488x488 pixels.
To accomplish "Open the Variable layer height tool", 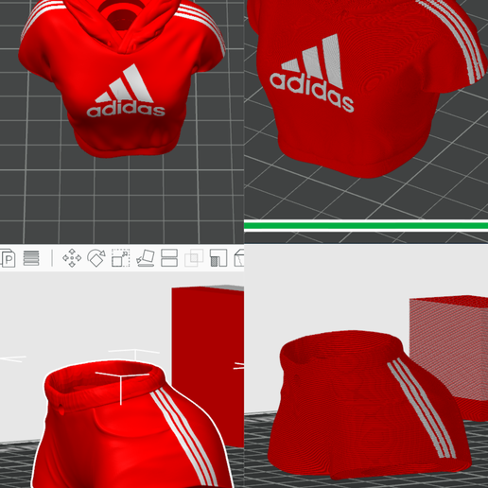I will [31, 258].
